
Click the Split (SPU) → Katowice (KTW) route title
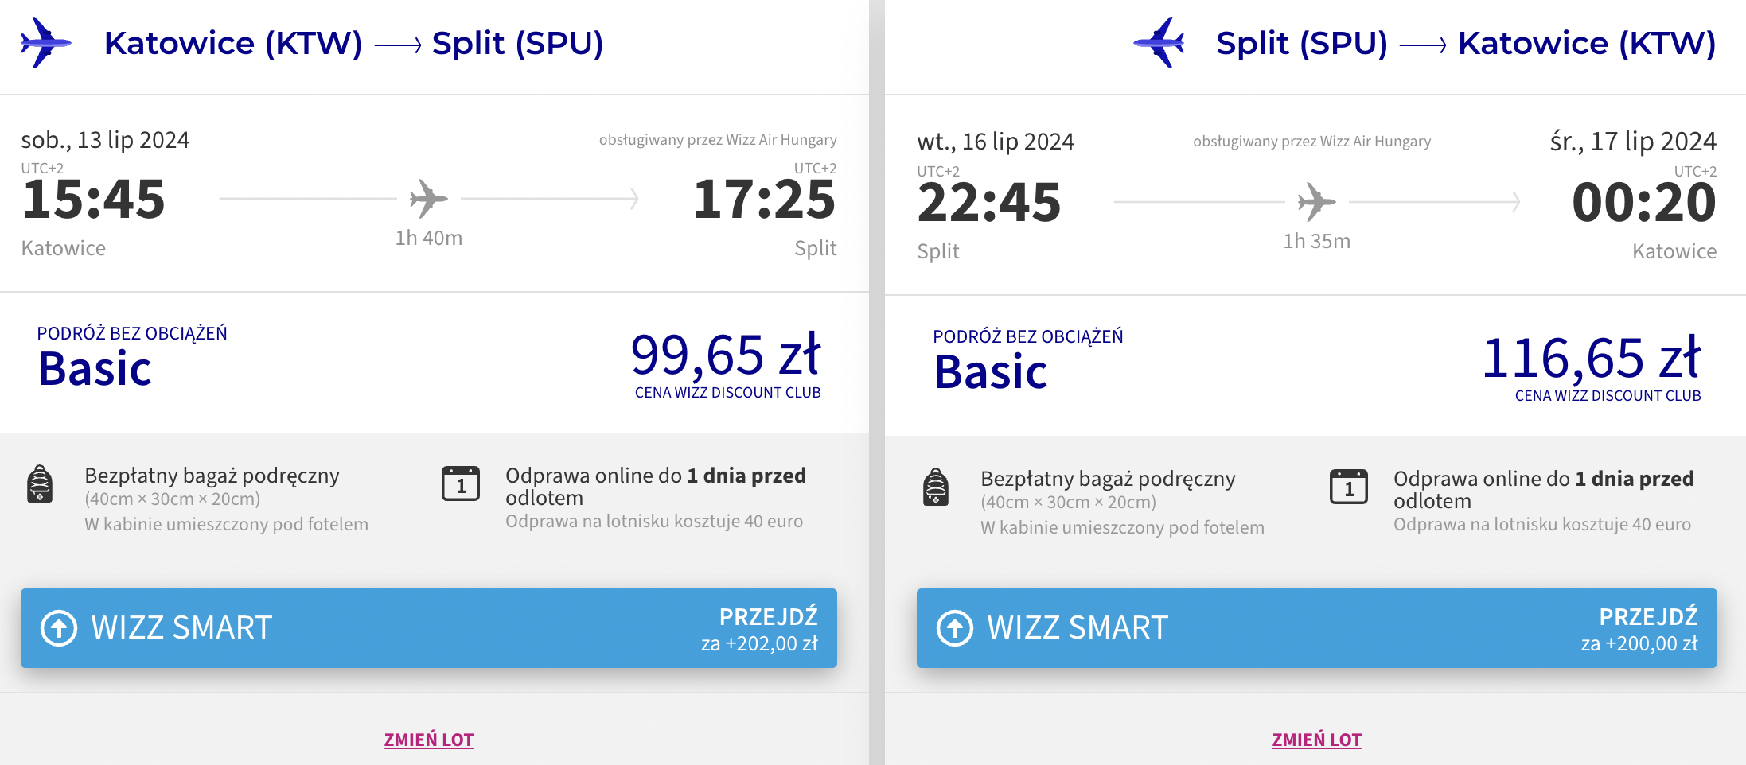click(1466, 44)
